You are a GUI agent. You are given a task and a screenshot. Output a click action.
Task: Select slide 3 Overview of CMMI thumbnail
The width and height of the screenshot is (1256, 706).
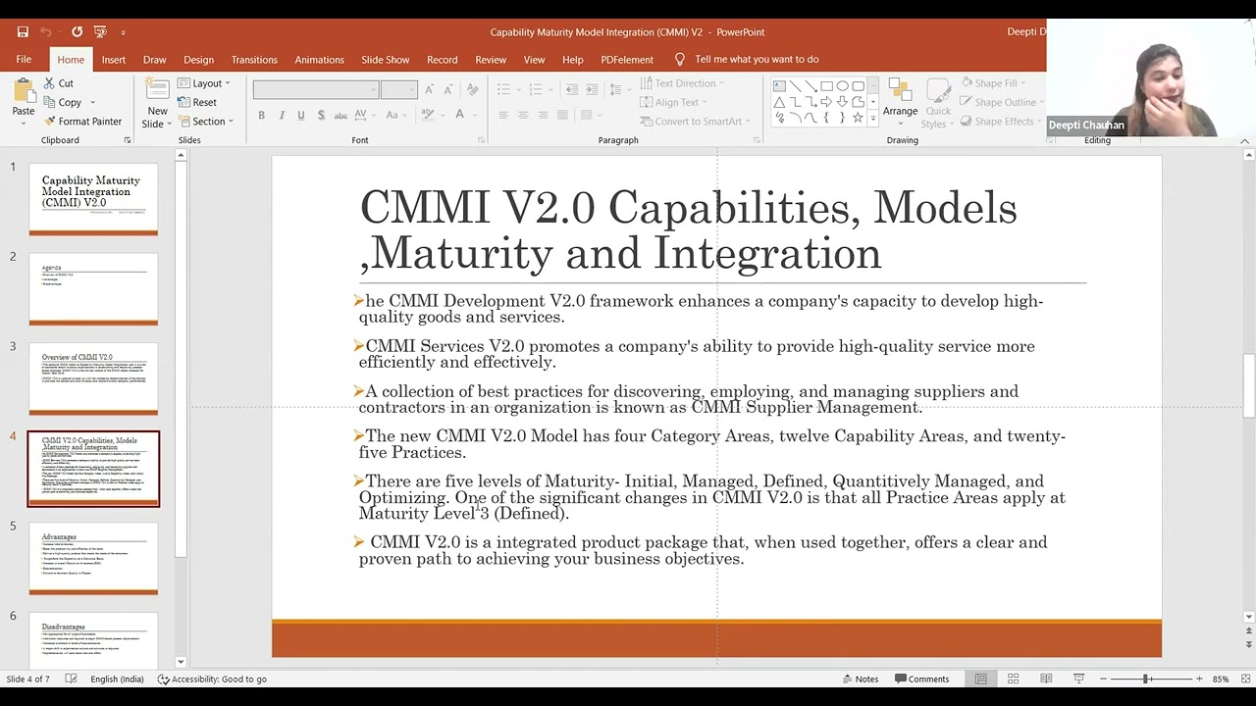pos(93,379)
